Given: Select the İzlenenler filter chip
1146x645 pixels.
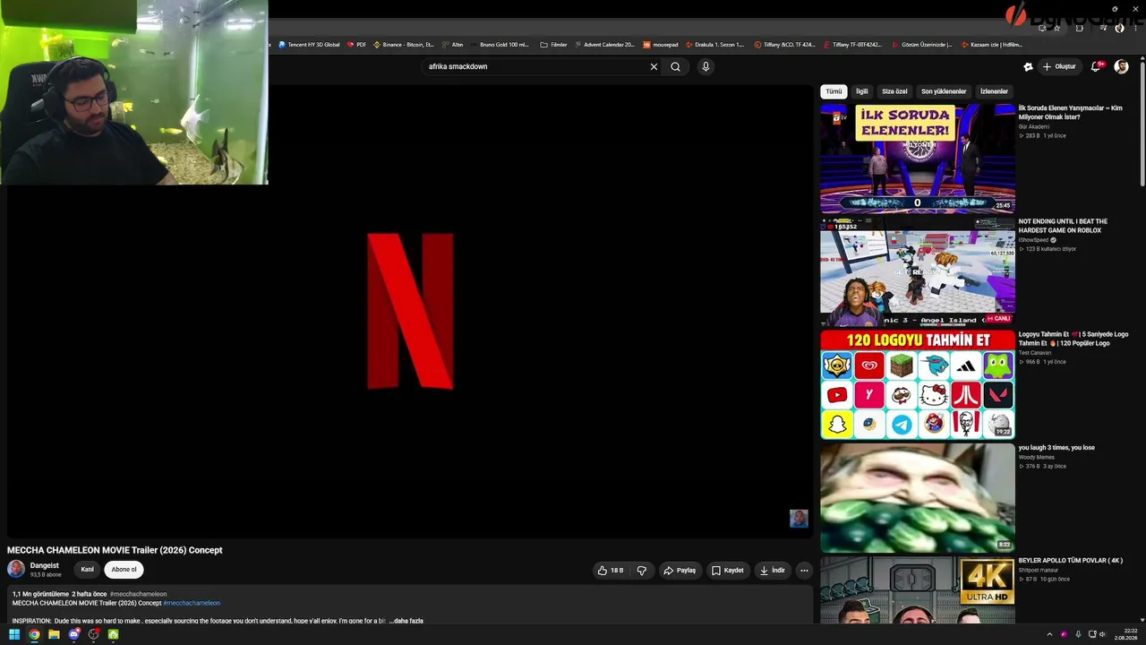Looking at the screenshot, I should 994,91.
